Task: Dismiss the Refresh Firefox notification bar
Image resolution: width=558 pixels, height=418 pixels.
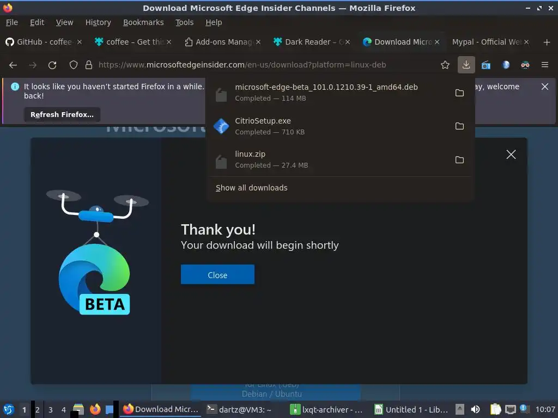Action: point(544,87)
